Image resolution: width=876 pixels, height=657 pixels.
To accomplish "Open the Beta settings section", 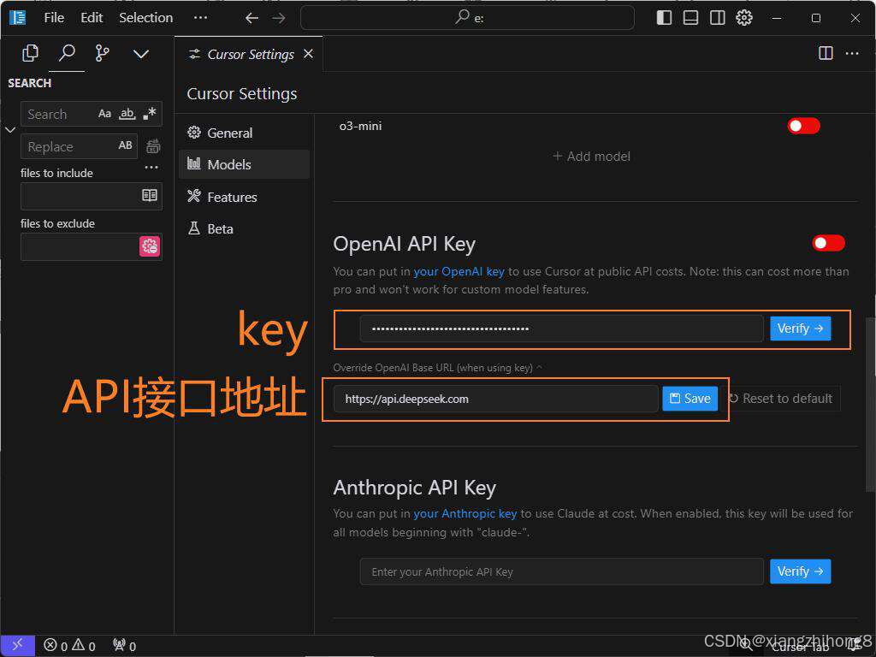I will tap(244, 228).
